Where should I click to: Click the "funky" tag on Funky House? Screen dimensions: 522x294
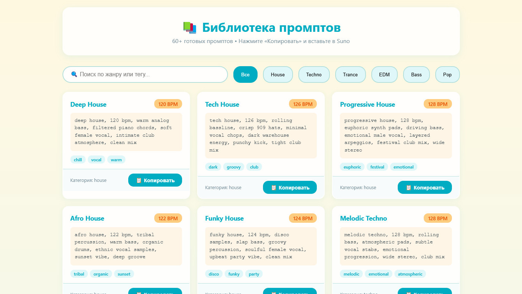tap(234, 274)
